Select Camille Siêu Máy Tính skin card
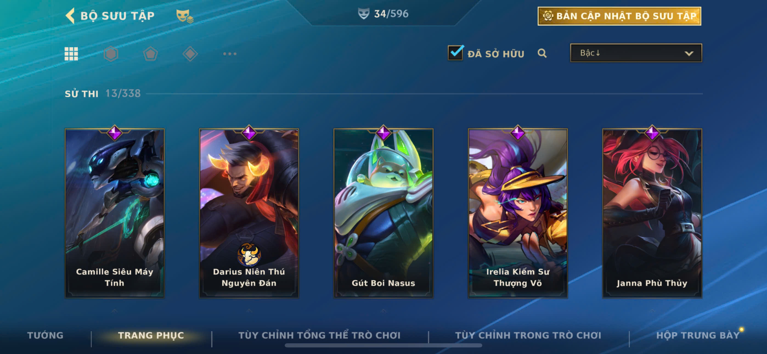The height and width of the screenshot is (354, 767). pyautogui.click(x=115, y=213)
